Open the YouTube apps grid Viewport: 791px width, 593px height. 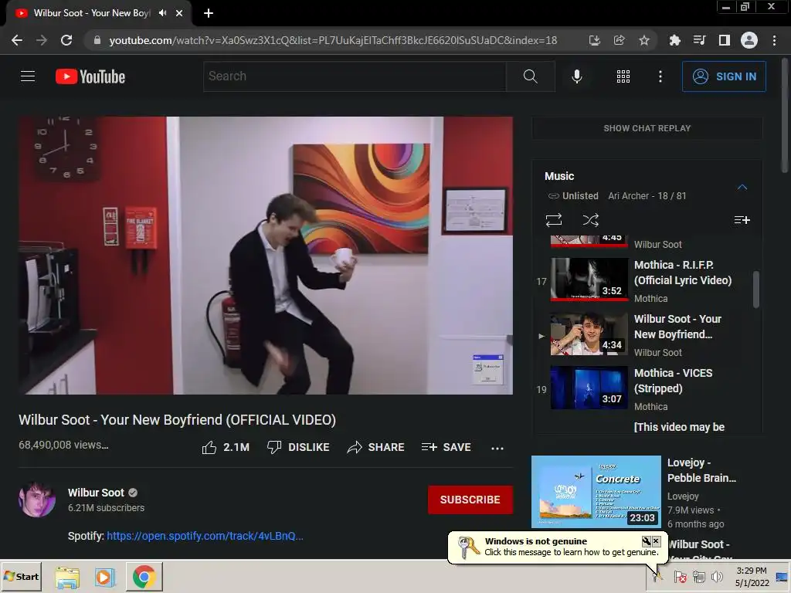(x=623, y=76)
